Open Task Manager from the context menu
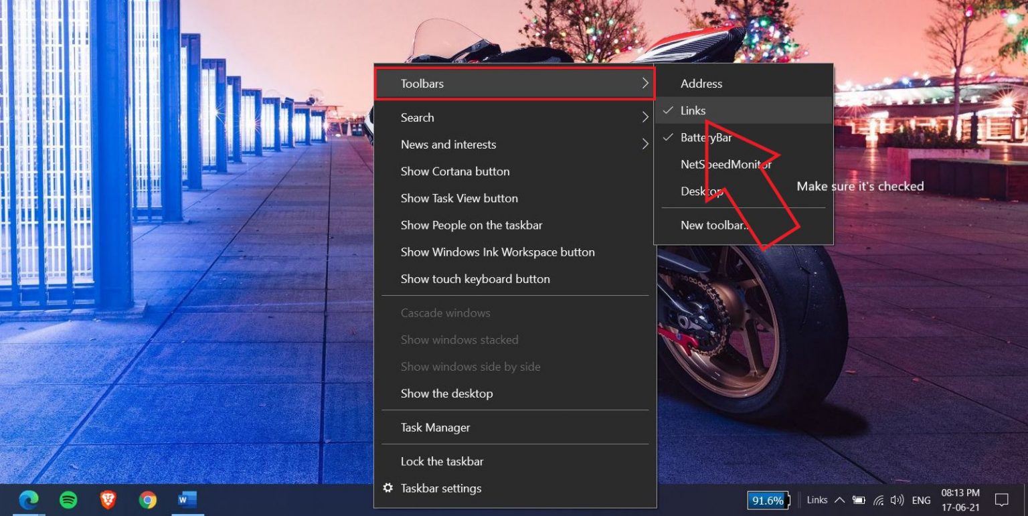 (435, 427)
